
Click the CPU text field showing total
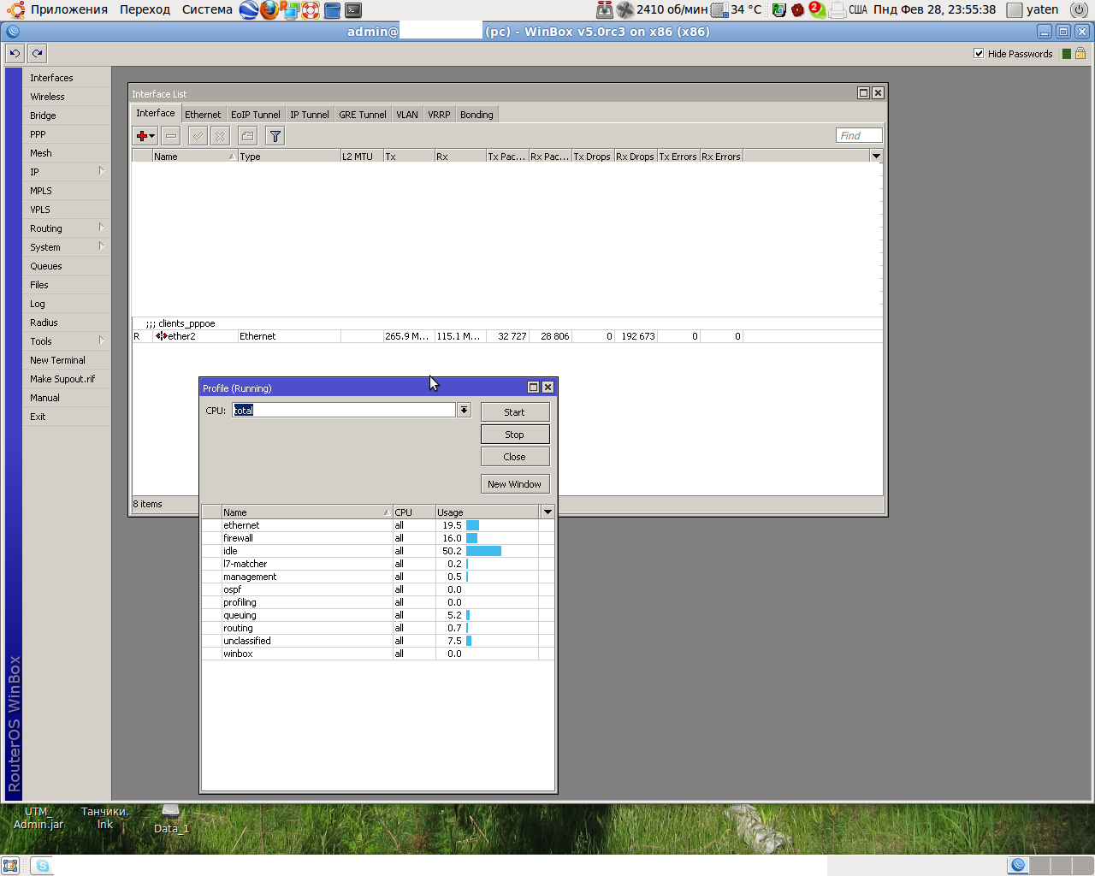[x=344, y=410]
